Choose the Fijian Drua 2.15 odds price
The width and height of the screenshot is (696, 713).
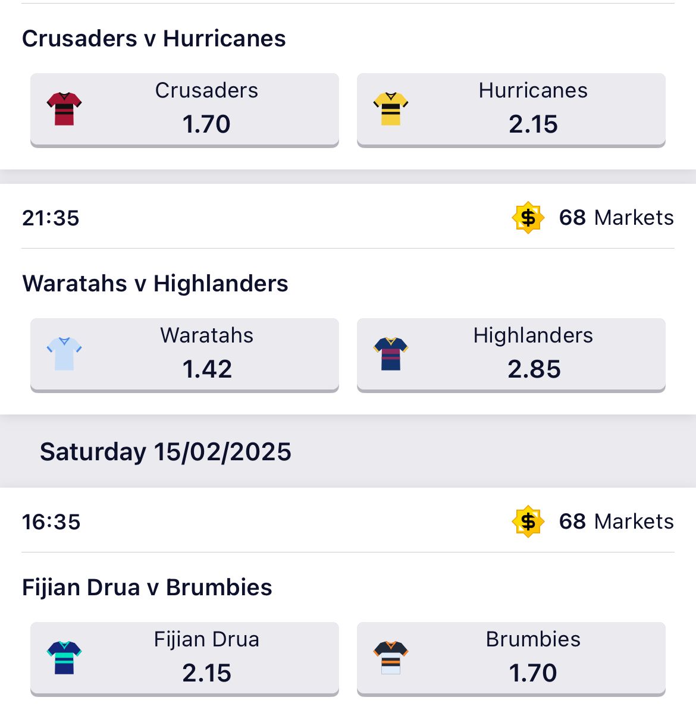tap(206, 658)
